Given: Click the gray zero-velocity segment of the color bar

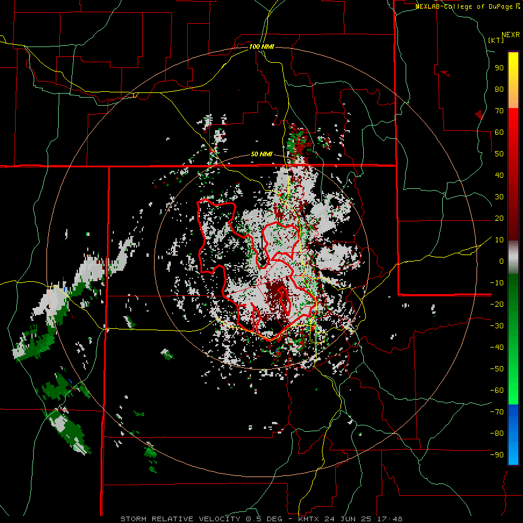Looking at the screenshot, I should [x=513, y=257].
